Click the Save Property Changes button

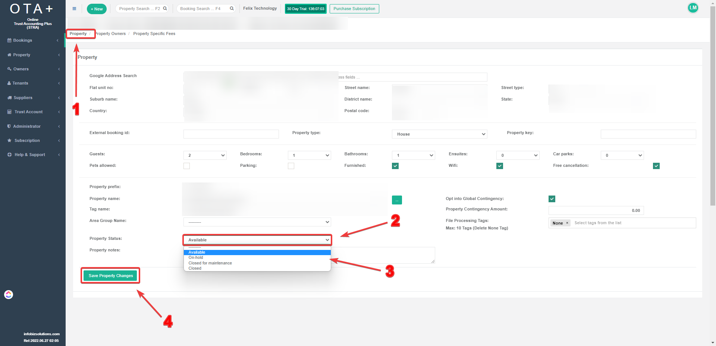(x=110, y=276)
